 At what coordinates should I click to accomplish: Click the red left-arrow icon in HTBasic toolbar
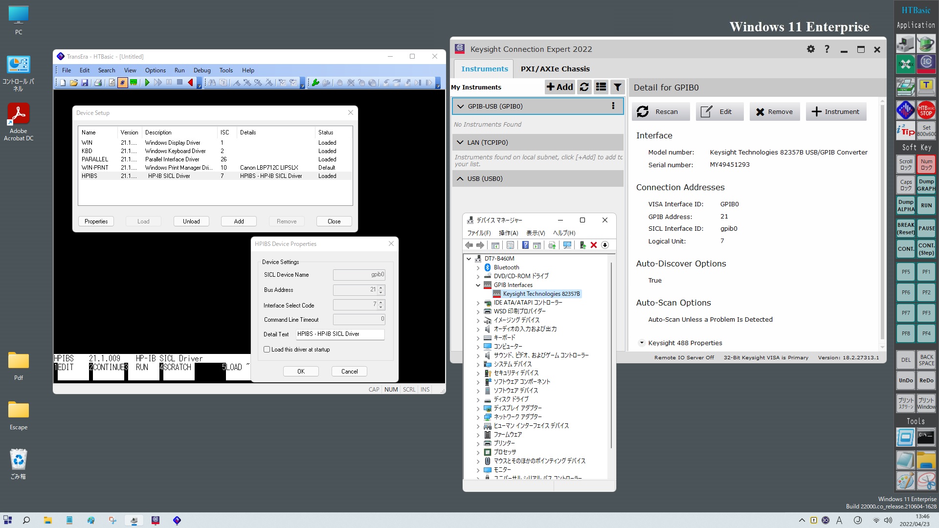pyautogui.click(x=190, y=83)
